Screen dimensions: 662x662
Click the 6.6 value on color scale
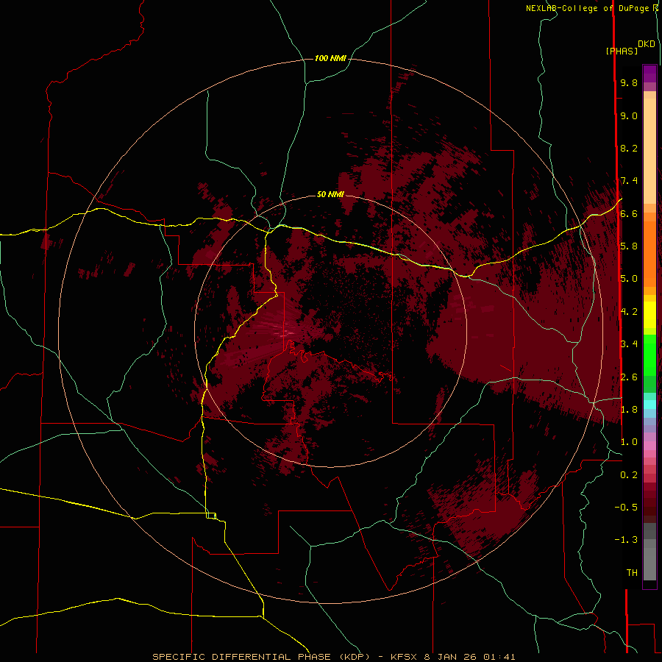point(629,213)
